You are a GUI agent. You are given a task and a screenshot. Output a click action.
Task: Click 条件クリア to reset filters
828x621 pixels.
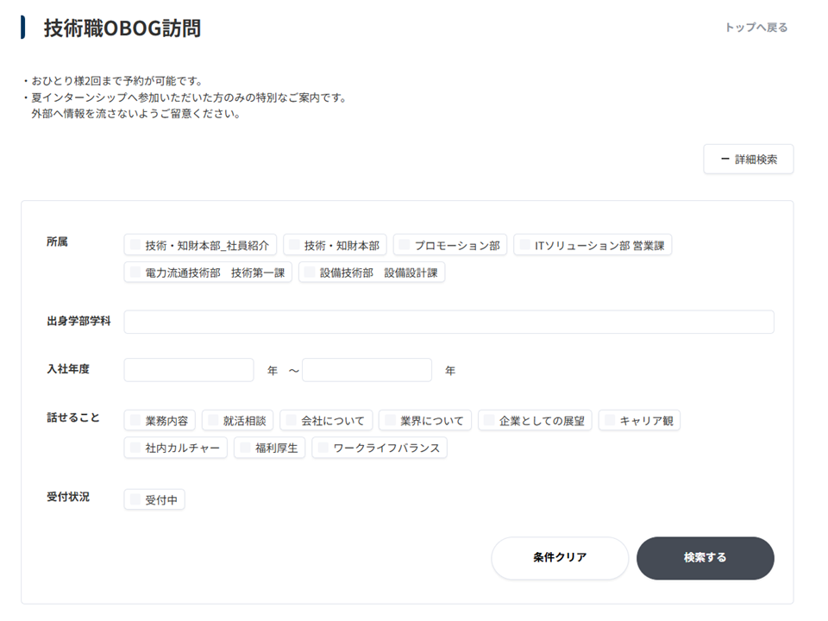pyautogui.click(x=560, y=558)
